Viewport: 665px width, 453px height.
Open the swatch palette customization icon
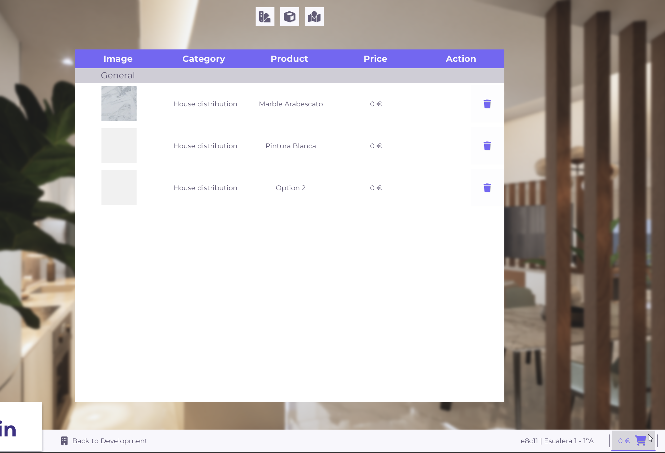(265, 17)
